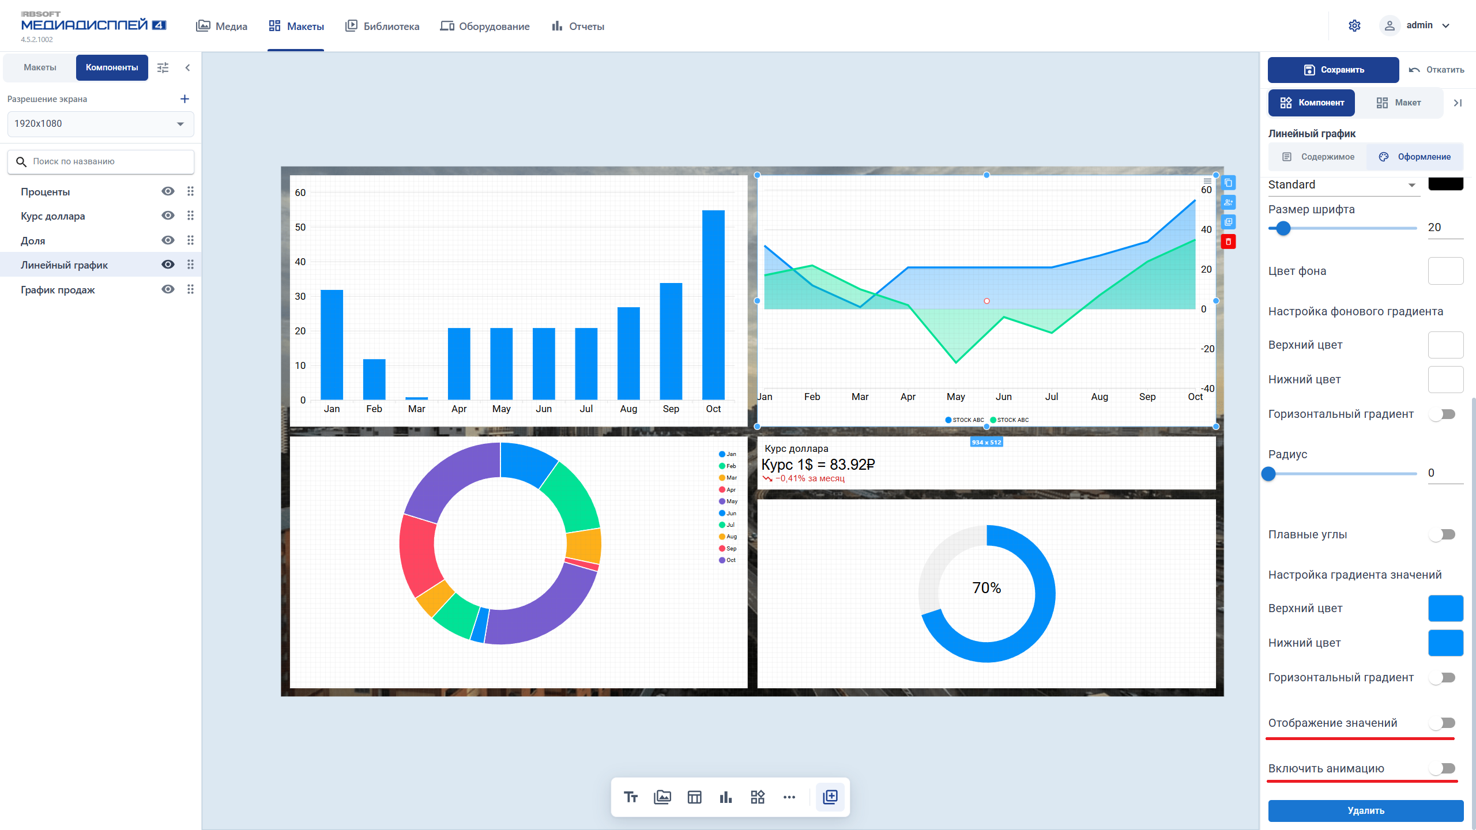This screenshot has width=1476, height=830.
Task: Switch to the Макет tab in right panel
Action: (1399, 103)
